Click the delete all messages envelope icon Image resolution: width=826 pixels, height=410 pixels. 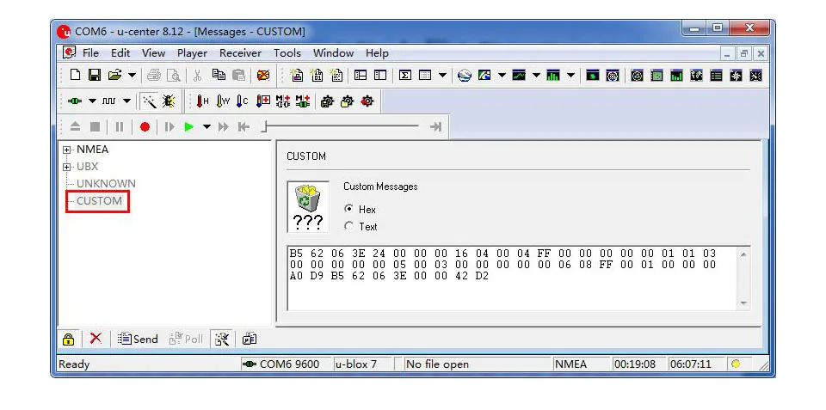[263, 76]
